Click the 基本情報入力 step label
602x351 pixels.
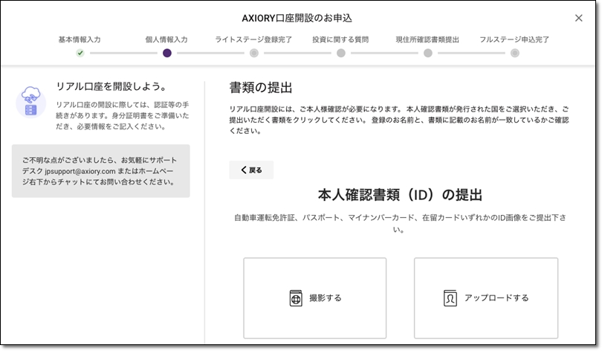[x=80, y=39]
